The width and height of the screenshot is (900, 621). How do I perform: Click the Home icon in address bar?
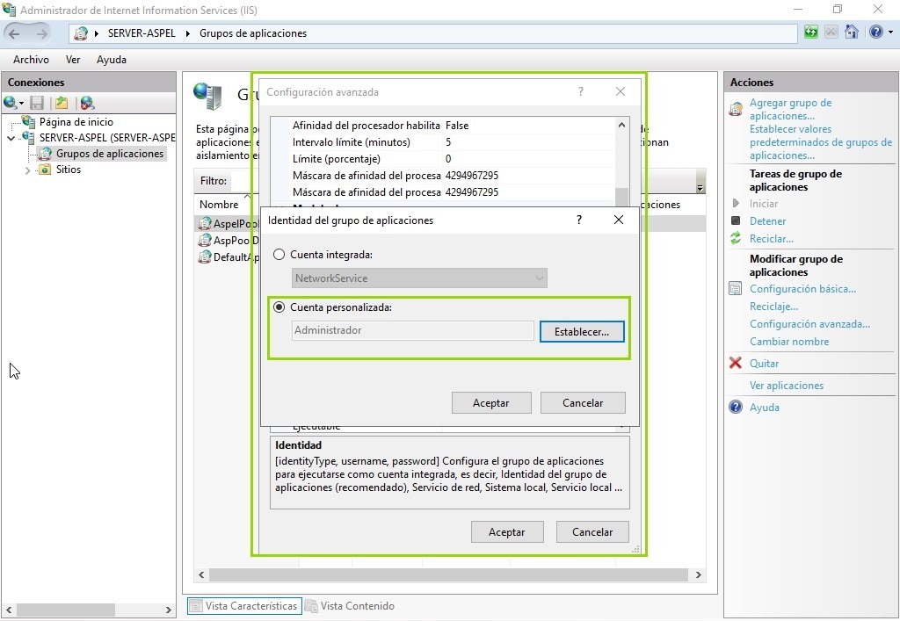click(x=851, y=32)
